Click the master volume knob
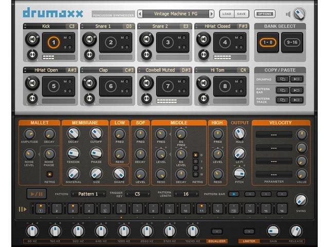The image size is (329, 247). click(x=299, y=14)
